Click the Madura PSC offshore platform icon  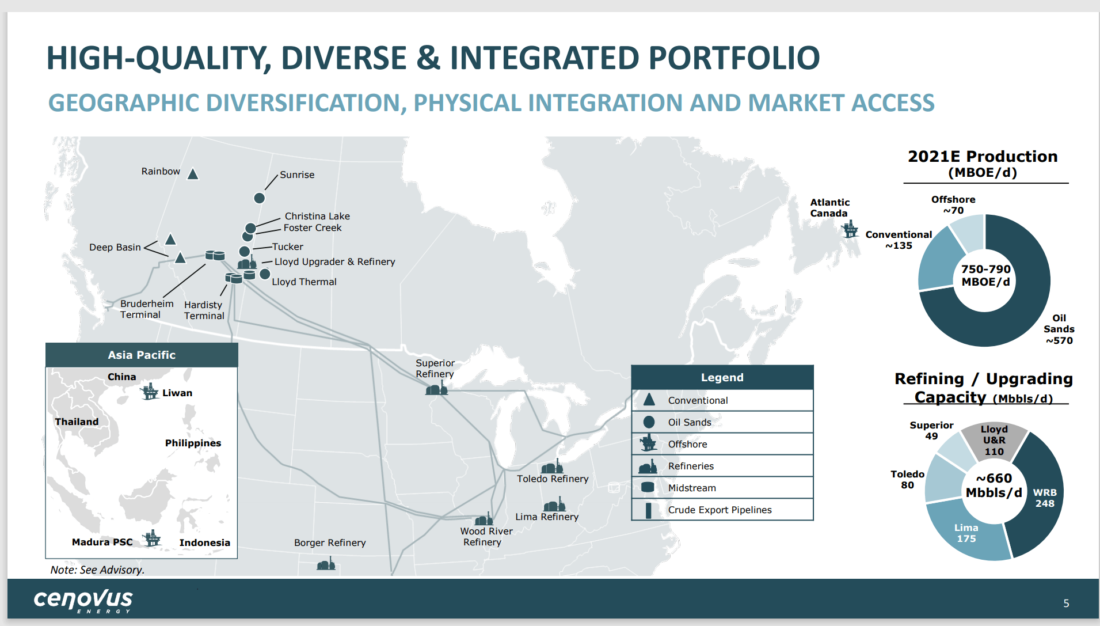[x=152, y=538]
